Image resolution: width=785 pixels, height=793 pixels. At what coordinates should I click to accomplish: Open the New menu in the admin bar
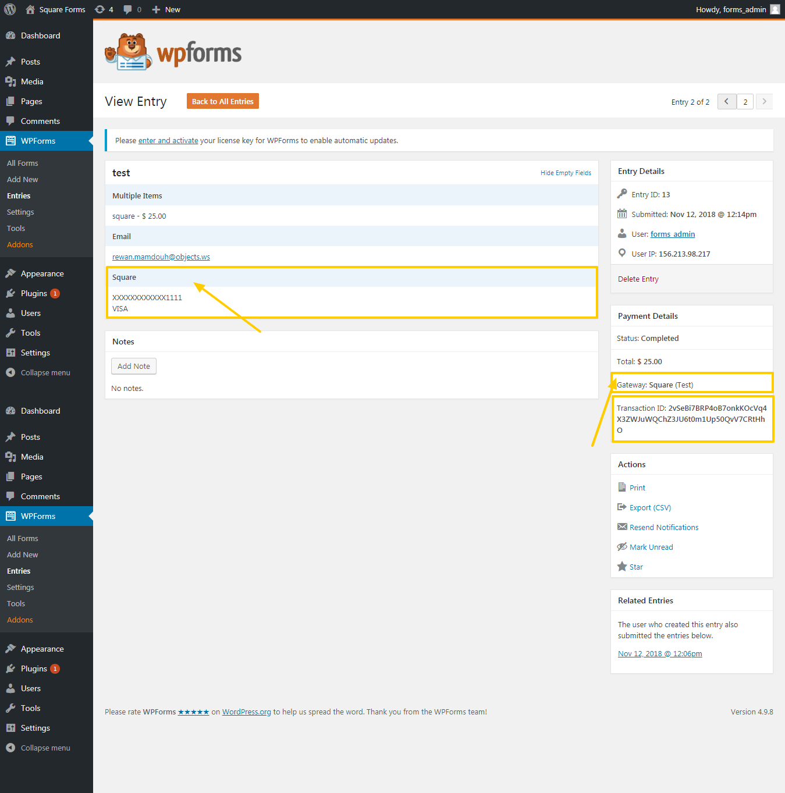coord(165,9)
